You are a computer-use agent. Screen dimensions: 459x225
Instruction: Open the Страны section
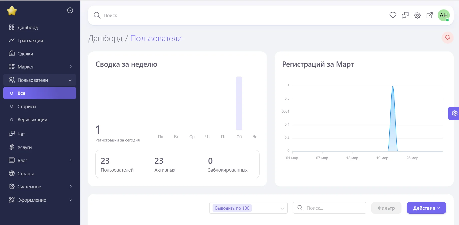40,174
